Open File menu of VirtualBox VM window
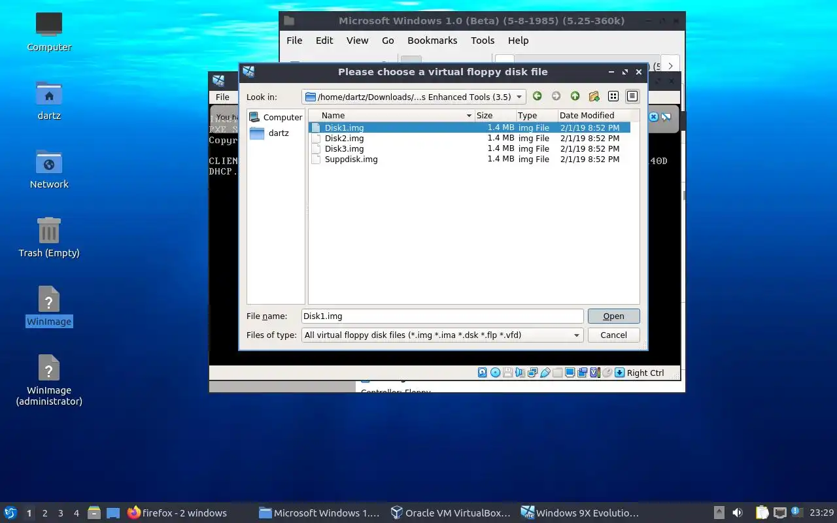Screen dimensions: 837x523 click(x=222, y=97)
